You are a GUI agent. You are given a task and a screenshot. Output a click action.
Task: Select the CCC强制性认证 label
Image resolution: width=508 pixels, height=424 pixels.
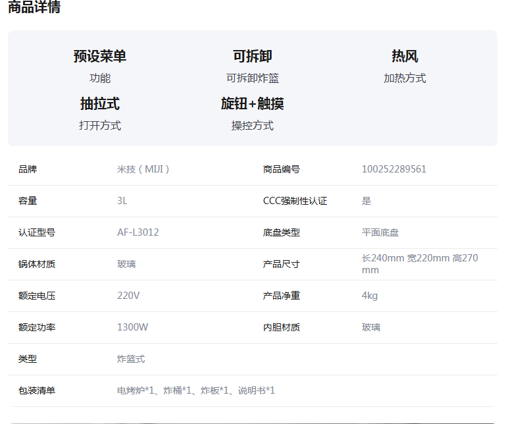pos(295,201)
